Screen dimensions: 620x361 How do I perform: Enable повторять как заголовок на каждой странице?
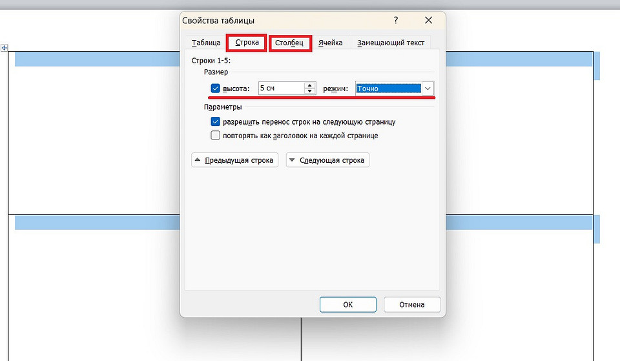(x=216, y=136)
